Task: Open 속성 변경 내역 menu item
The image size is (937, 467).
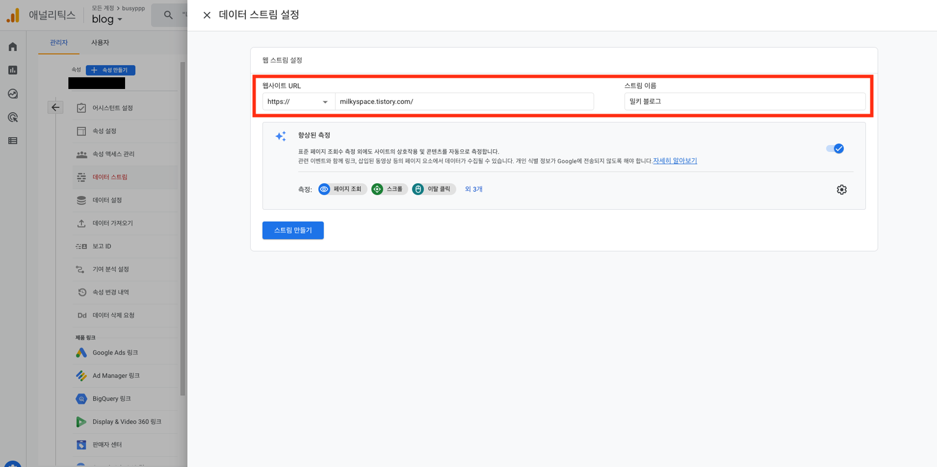Action: [x=125, y=292]
